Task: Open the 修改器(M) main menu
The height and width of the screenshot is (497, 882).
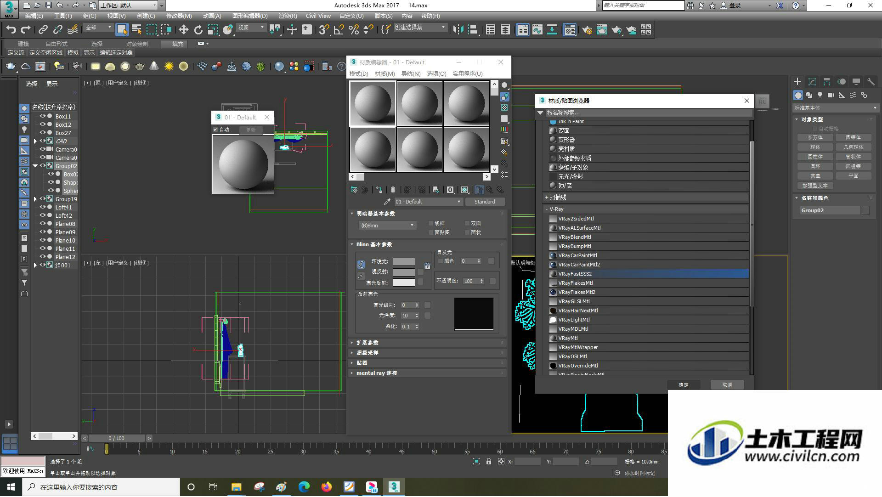Action: tap(179, 16)
